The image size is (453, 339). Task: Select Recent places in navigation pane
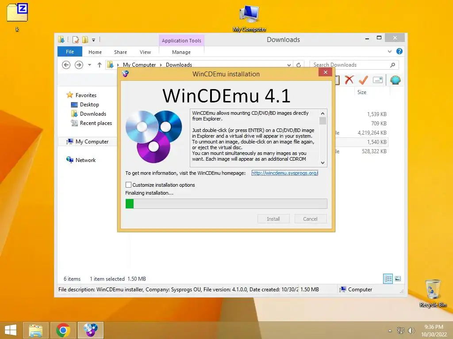[96, 123]
